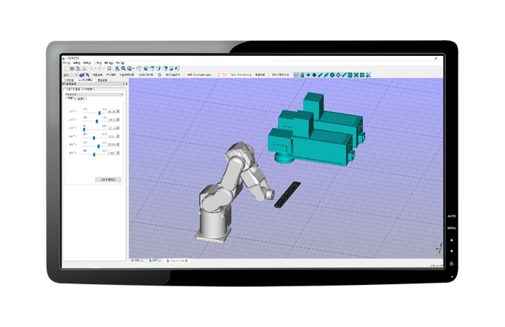Click the Save icon next to the folder
Viewport: 505px width, 327px height.
(78, 68)
